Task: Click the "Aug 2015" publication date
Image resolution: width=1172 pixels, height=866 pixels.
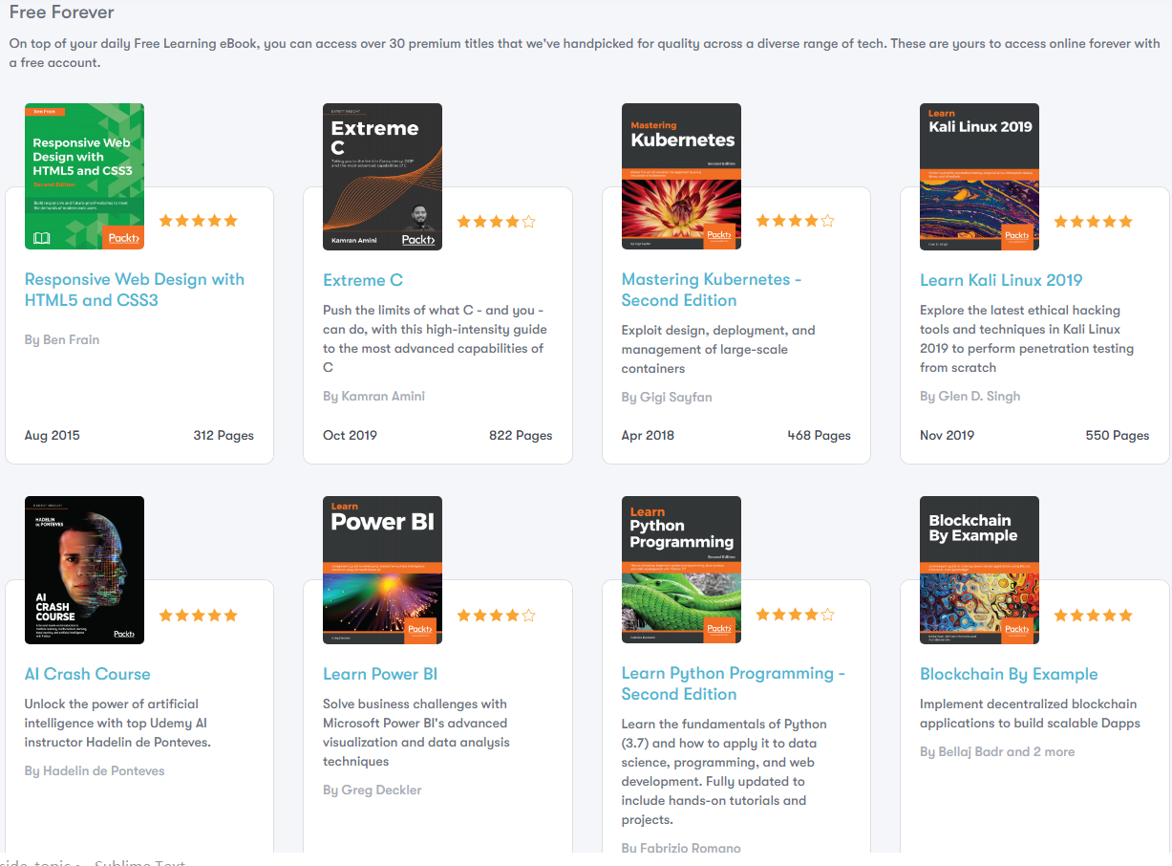Action: click(x=53, y=435)
